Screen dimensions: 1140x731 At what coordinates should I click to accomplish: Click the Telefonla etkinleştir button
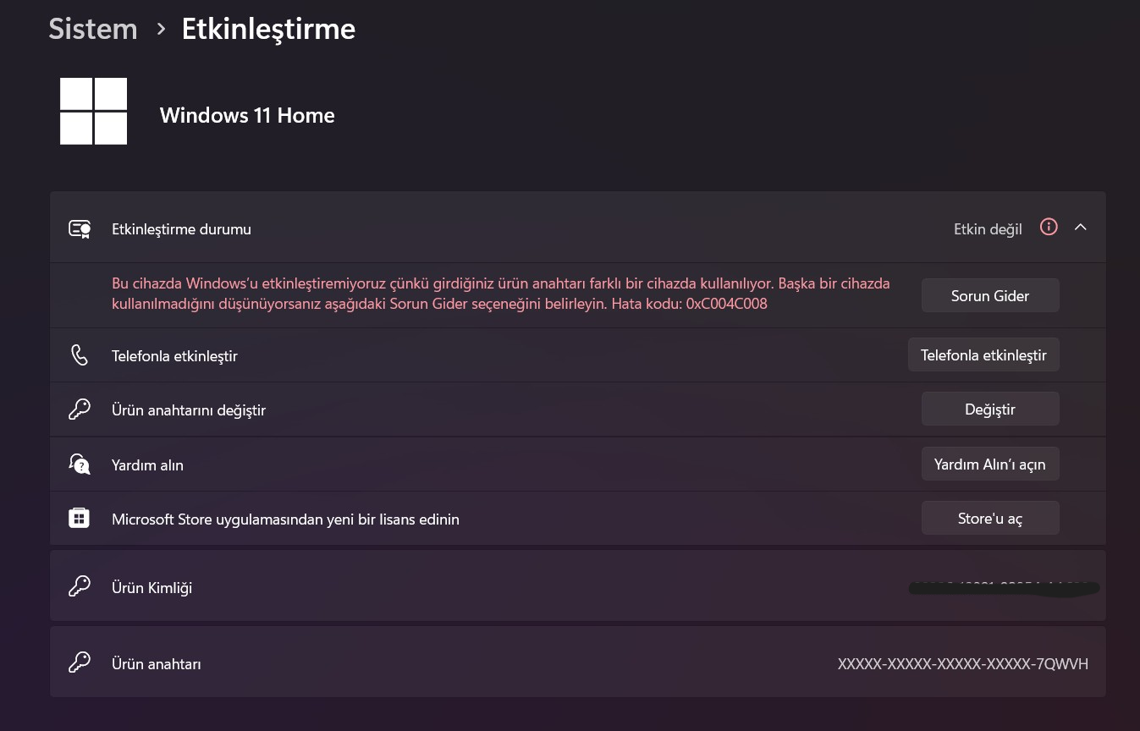[x=983, y=355]
